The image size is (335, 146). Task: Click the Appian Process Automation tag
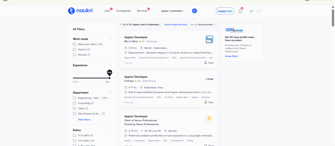(193, 57)
